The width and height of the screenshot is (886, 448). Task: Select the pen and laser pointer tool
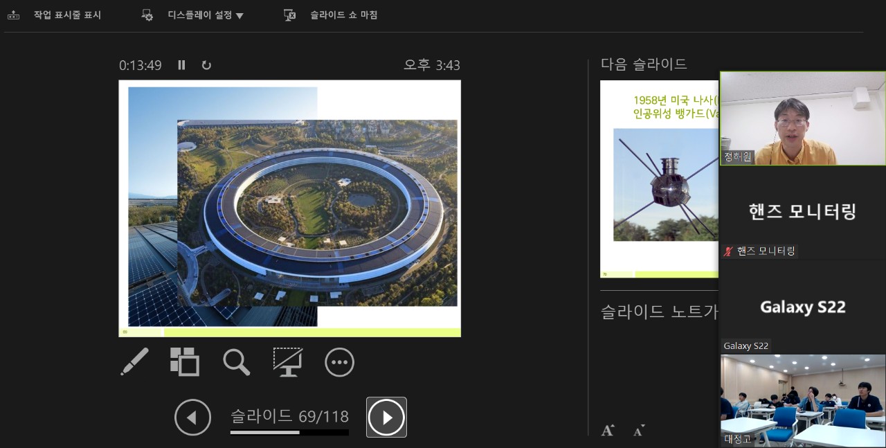pos(134,361)
